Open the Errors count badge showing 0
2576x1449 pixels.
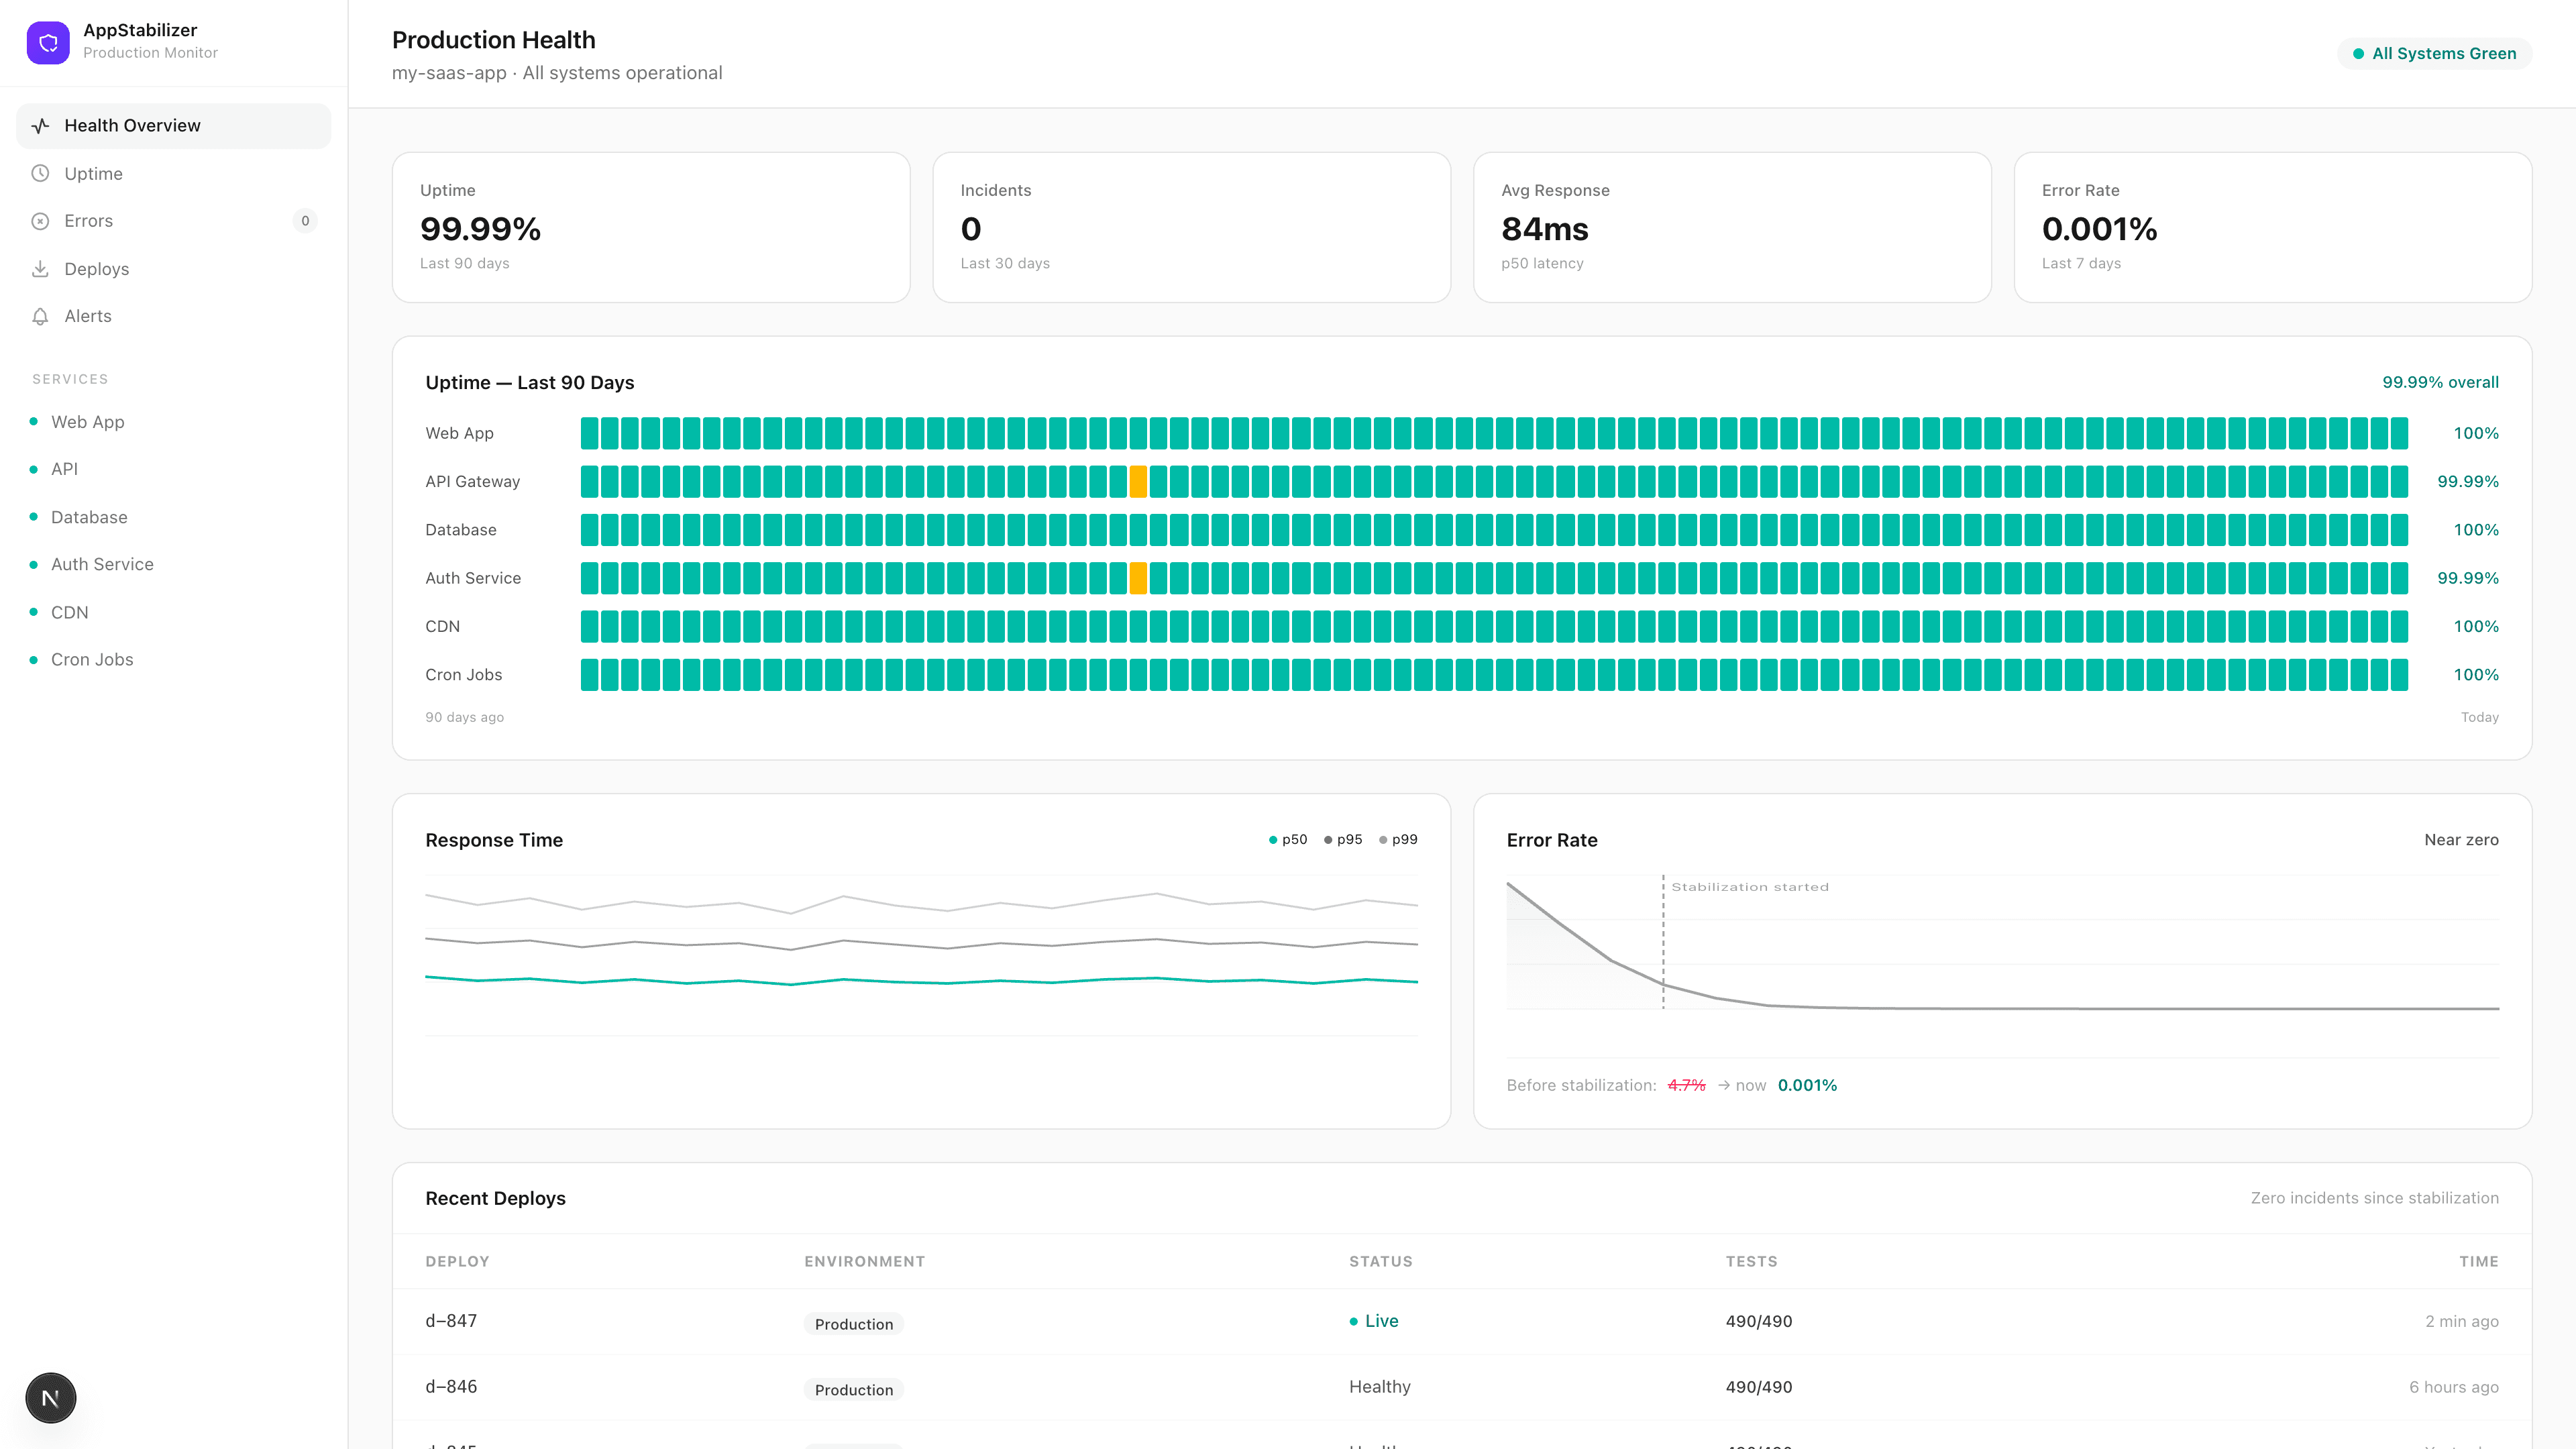[x=305, y=220]
